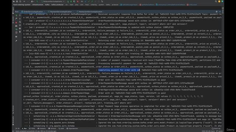Click the Print console icon
Image resolution: width=236 pixels, height=132 pixels.
(x=20, y=29)
